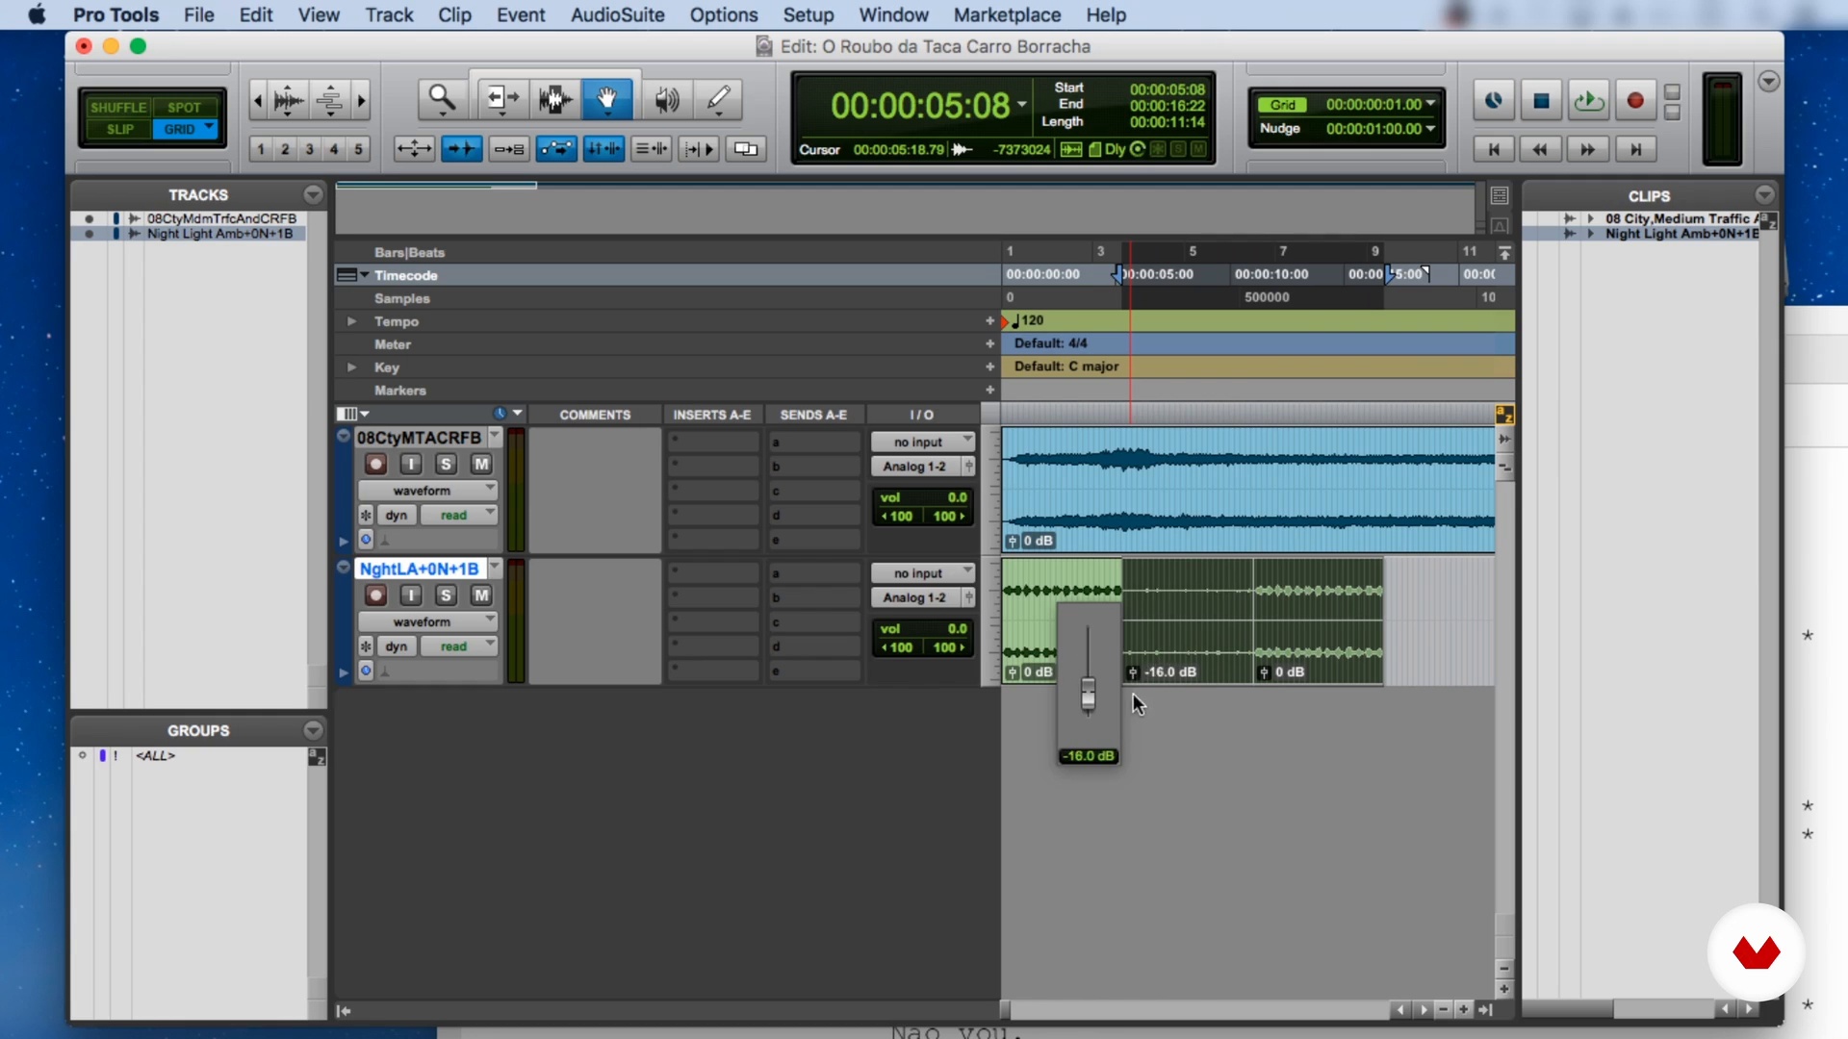
Task: Open Groups list menu
Action: [313, 730]
